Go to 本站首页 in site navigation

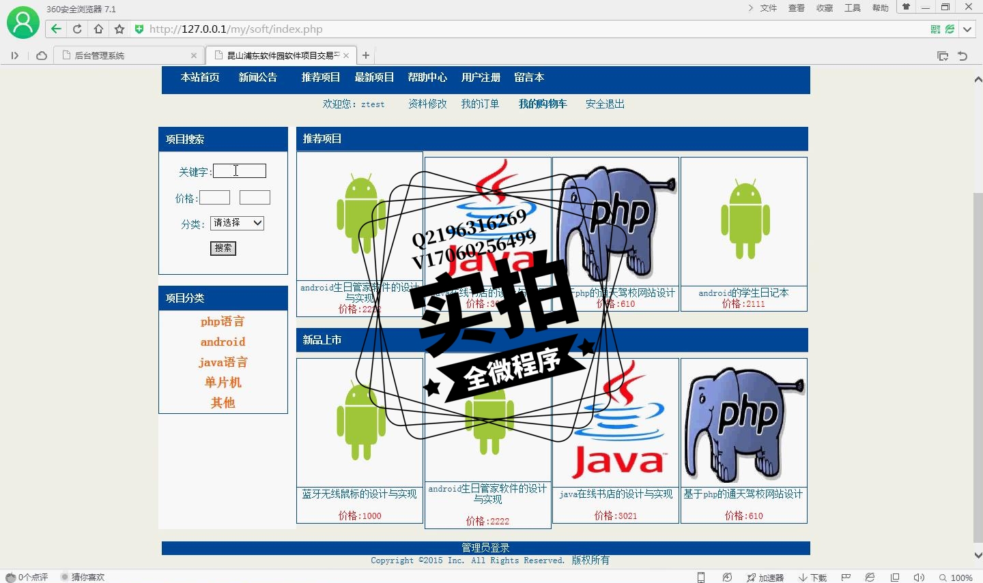tap(200, 78)
